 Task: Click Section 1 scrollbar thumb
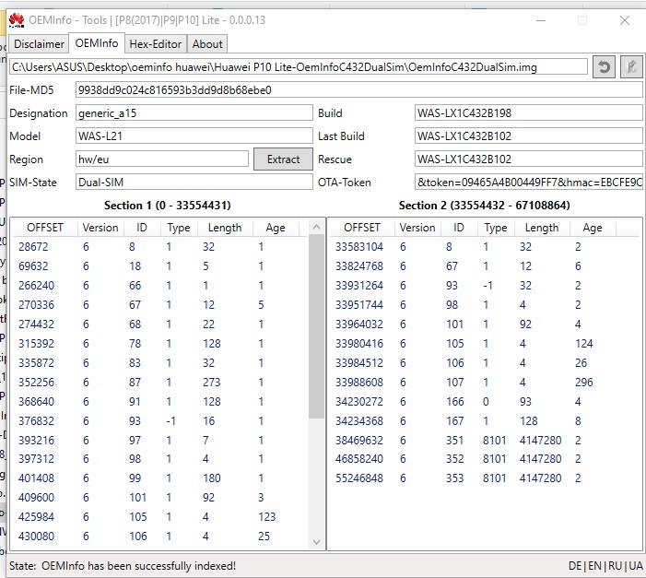coord(316,326)
